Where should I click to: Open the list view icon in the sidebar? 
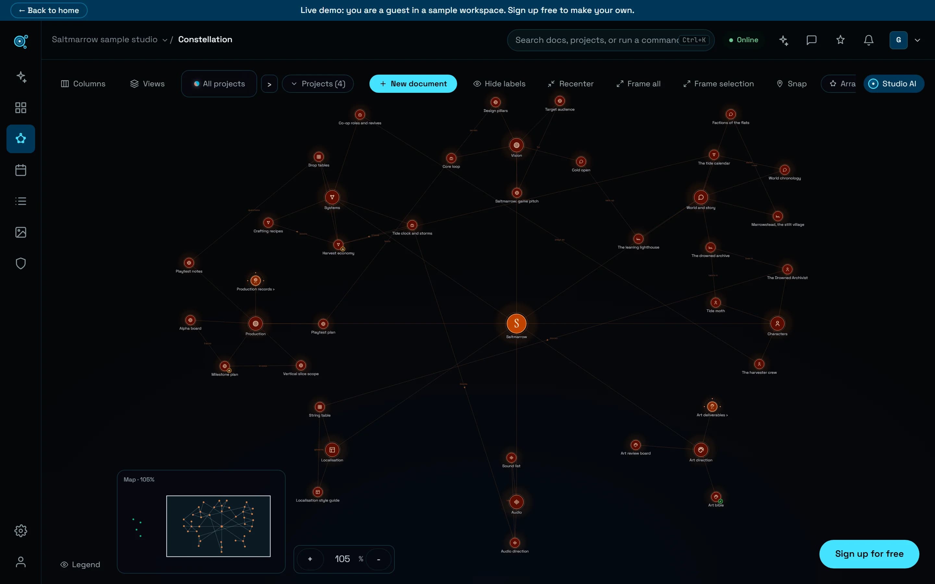point(21,201)
